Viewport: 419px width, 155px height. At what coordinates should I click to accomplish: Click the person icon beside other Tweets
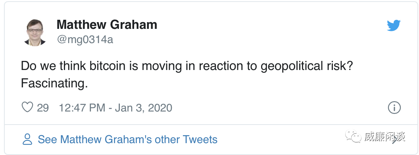(27, 139)
